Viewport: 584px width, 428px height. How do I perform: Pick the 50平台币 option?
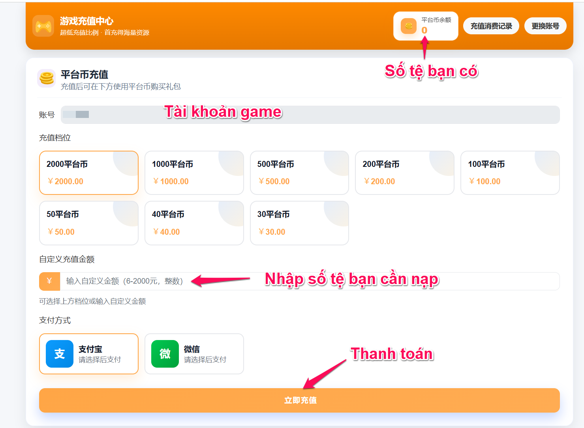click(x=89, y=223)
